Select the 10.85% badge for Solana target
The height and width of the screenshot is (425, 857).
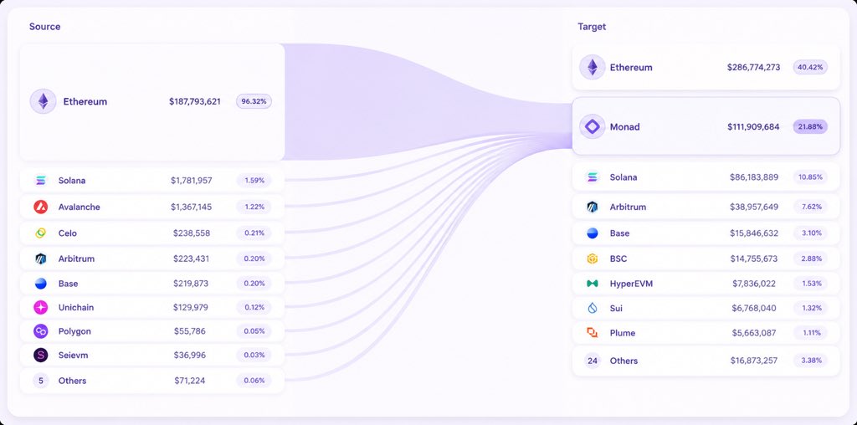[810, 177]
